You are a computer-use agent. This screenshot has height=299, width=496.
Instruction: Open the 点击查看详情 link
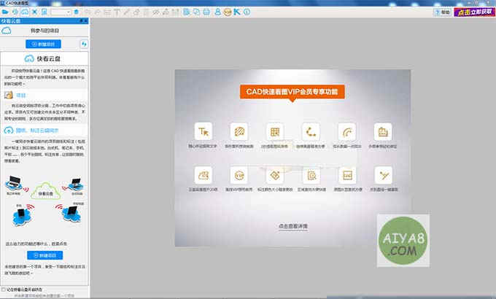pos(293,226)
